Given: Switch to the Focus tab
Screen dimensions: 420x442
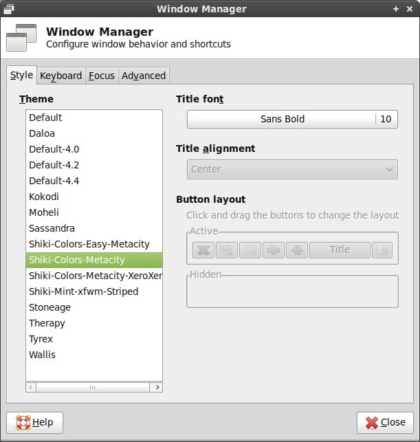Looking at the screenshot, I should [102, 76].
